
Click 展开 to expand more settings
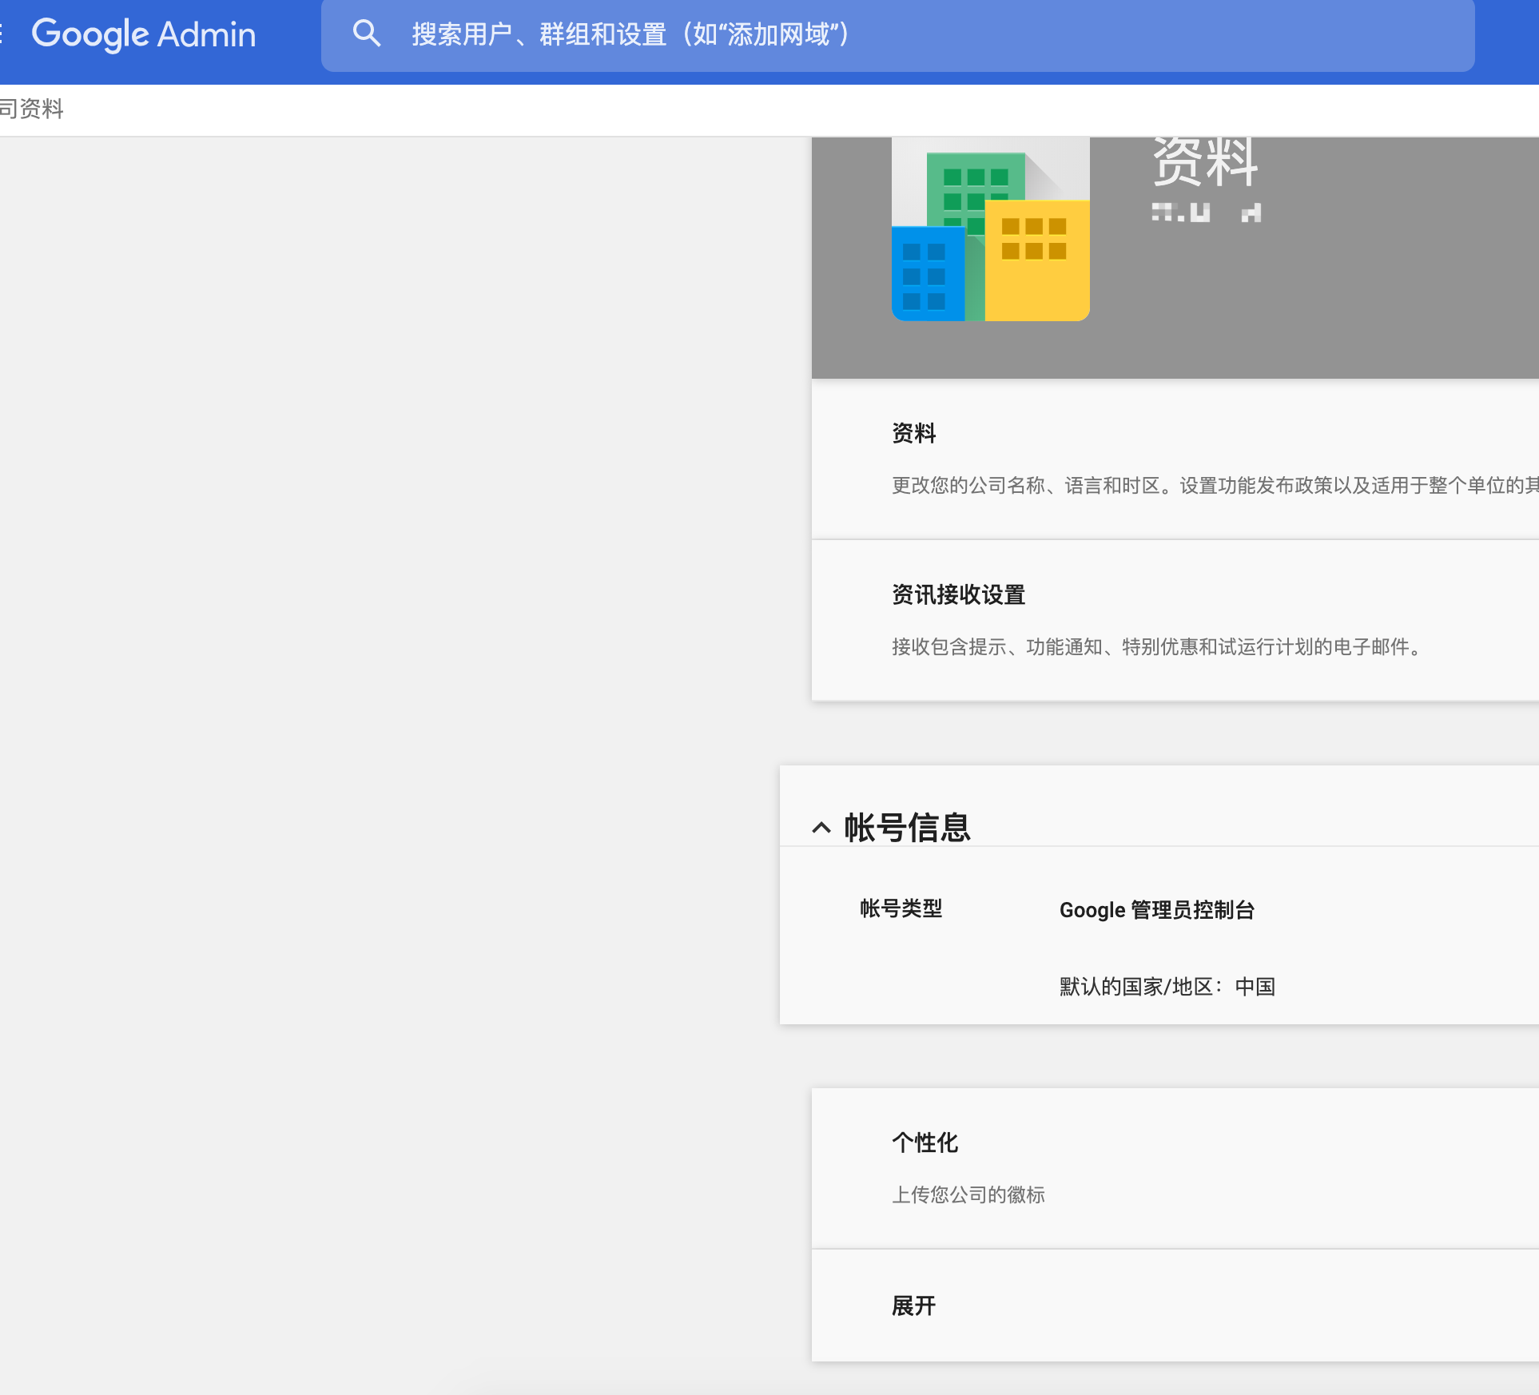click(913, 1306)
